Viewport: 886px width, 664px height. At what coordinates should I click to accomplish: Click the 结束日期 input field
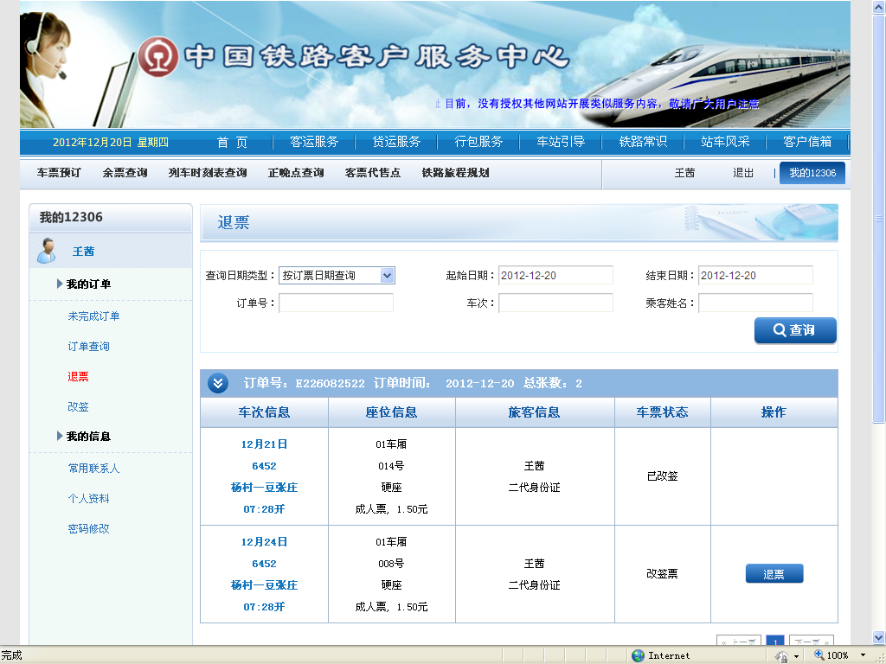[x=755, y=276]
